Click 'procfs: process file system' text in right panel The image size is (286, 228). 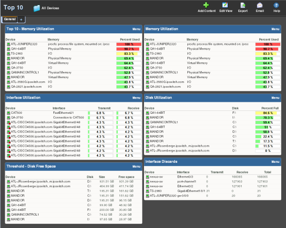click(x=218, y=44)
